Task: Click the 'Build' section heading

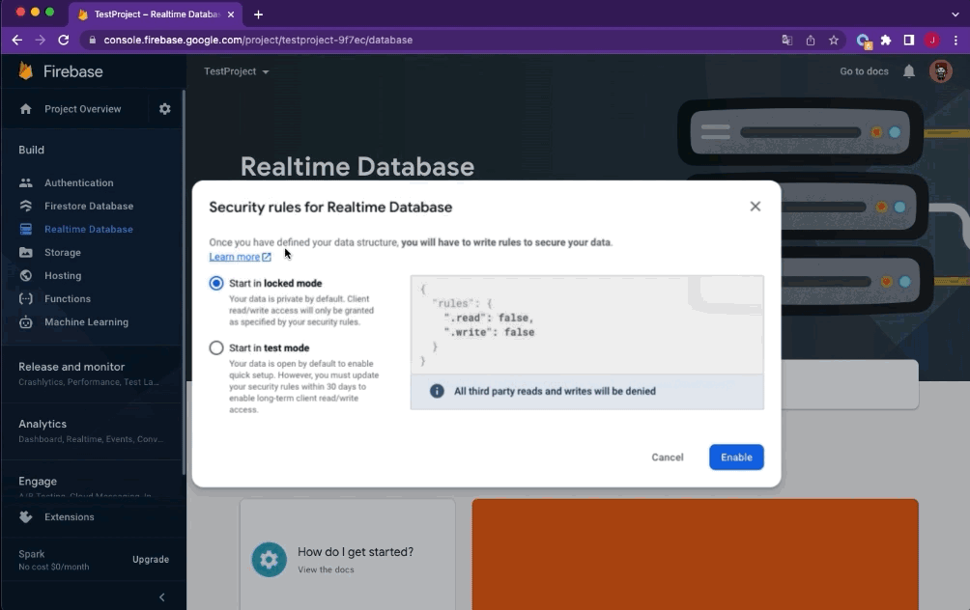Action: [x=31, y=151]
